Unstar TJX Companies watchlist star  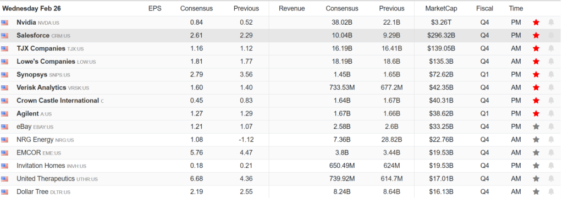click(536, 48)
